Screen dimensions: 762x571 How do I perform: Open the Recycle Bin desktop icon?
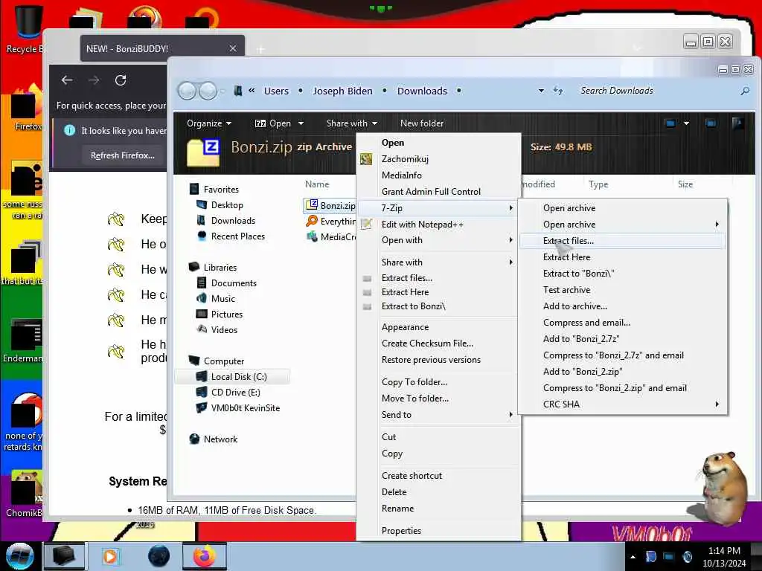click(x=28, y=28)
